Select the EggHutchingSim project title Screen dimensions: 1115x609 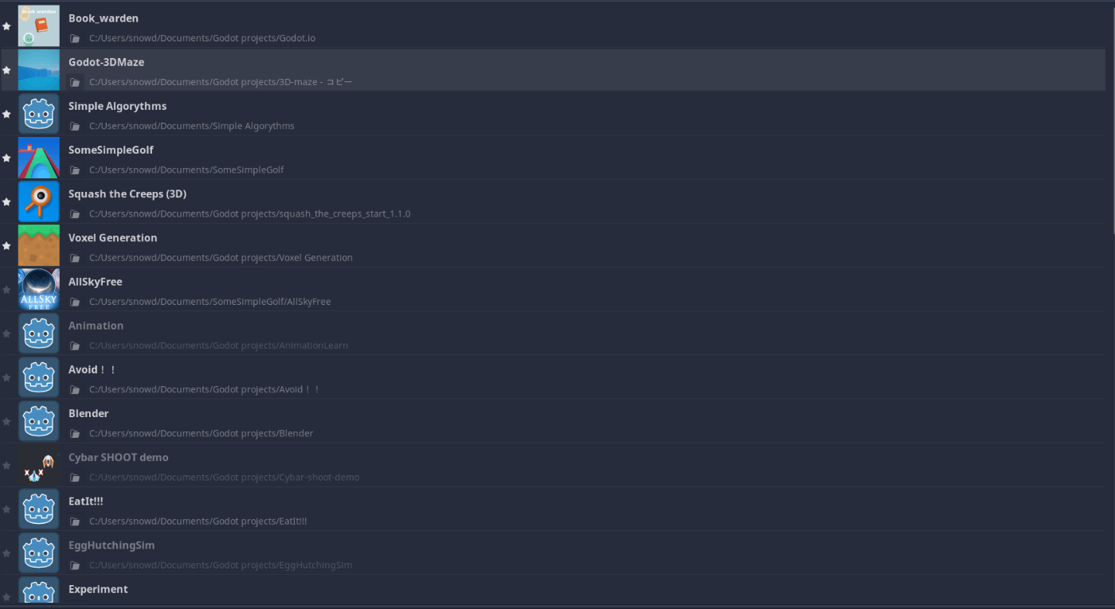pyautogui.click(x=111, y=545)
